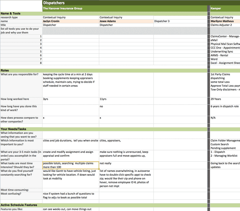Viewport: 240px width, 211px height.
Task: Click the Dispatcher 3 cell
Action: coord(180,21)
